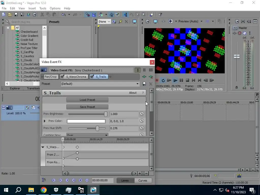
Task: Switch to the Explorer tab
Action: pyautogui.click(x=15, y=88)
